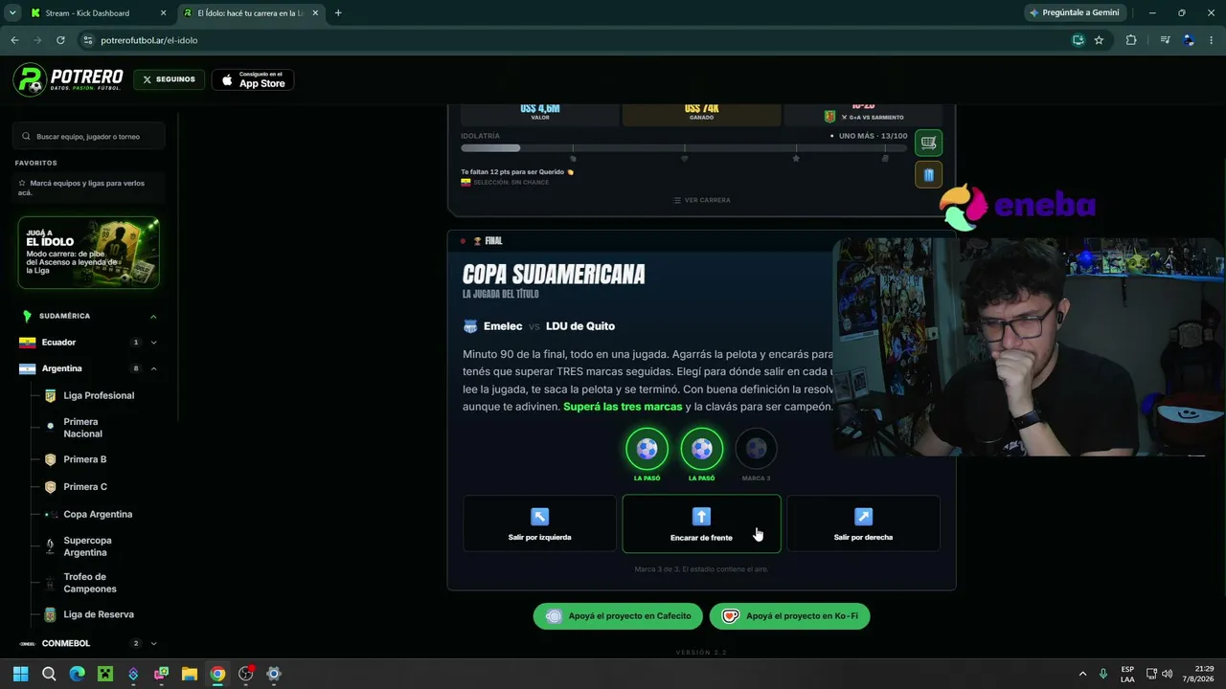Collapse the Sudamérica section
The image size is (1226, 689).
point(153,316)
